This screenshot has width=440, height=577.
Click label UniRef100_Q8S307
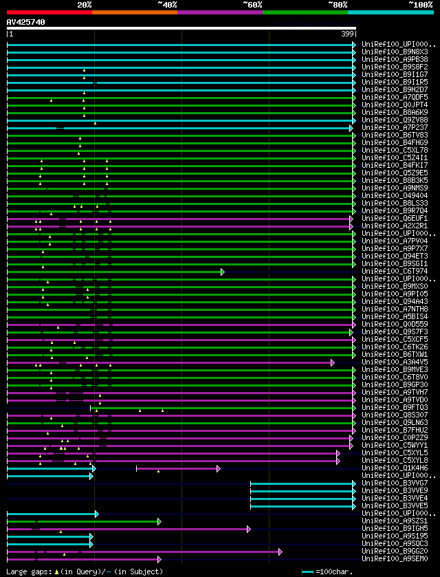point(395,415)
